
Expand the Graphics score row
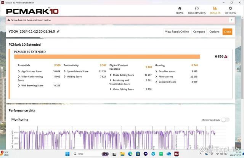(x=156, y=71)
